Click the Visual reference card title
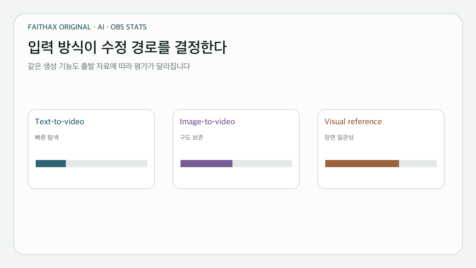This screenshot has width=476, height=268. [x=353, y=121]
